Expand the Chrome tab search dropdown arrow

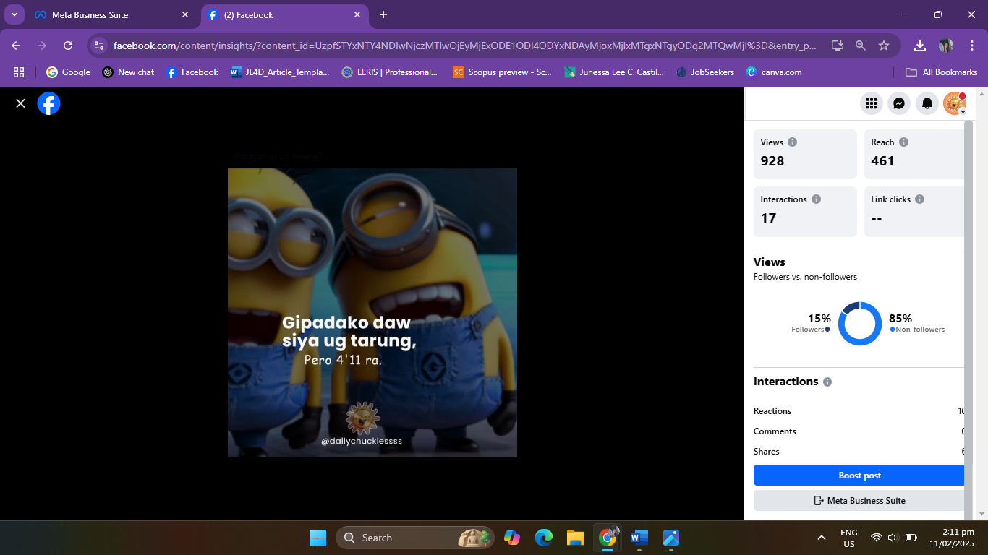pyautogui.click(x=14, y=14)
